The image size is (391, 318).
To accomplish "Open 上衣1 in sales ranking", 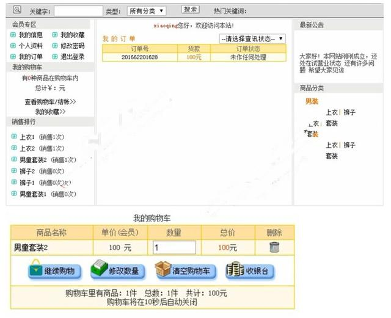I will click(x=27, y=137).
